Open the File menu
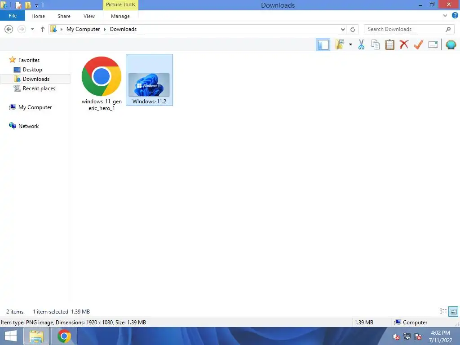 coord(13,16)
